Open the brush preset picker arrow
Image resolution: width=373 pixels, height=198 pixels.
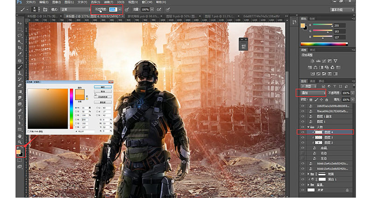(x=39, y=9)
